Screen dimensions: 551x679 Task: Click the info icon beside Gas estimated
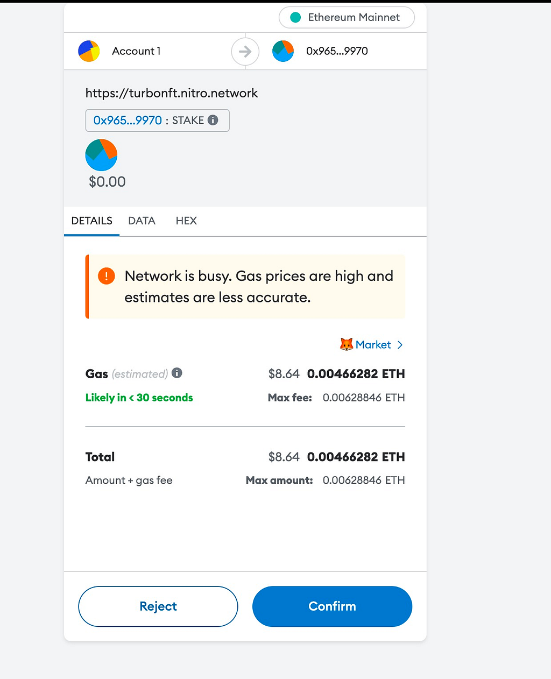click(x=177, y=373)
